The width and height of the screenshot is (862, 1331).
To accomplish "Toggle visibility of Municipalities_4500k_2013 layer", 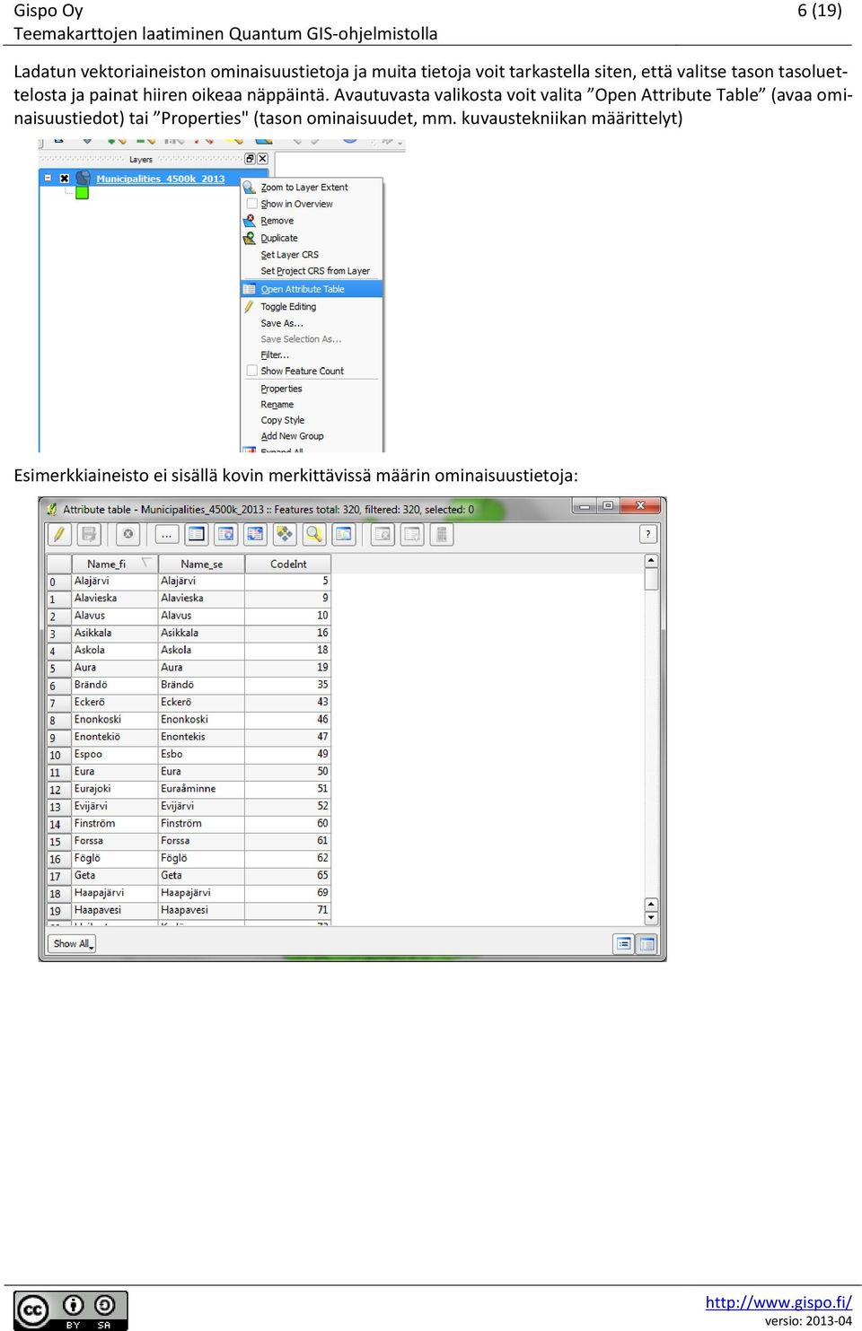I will [65, 179].
